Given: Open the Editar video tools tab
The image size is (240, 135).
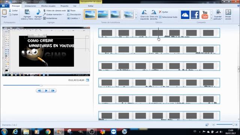Looking at the screenshot, I should tap(91, 6).
